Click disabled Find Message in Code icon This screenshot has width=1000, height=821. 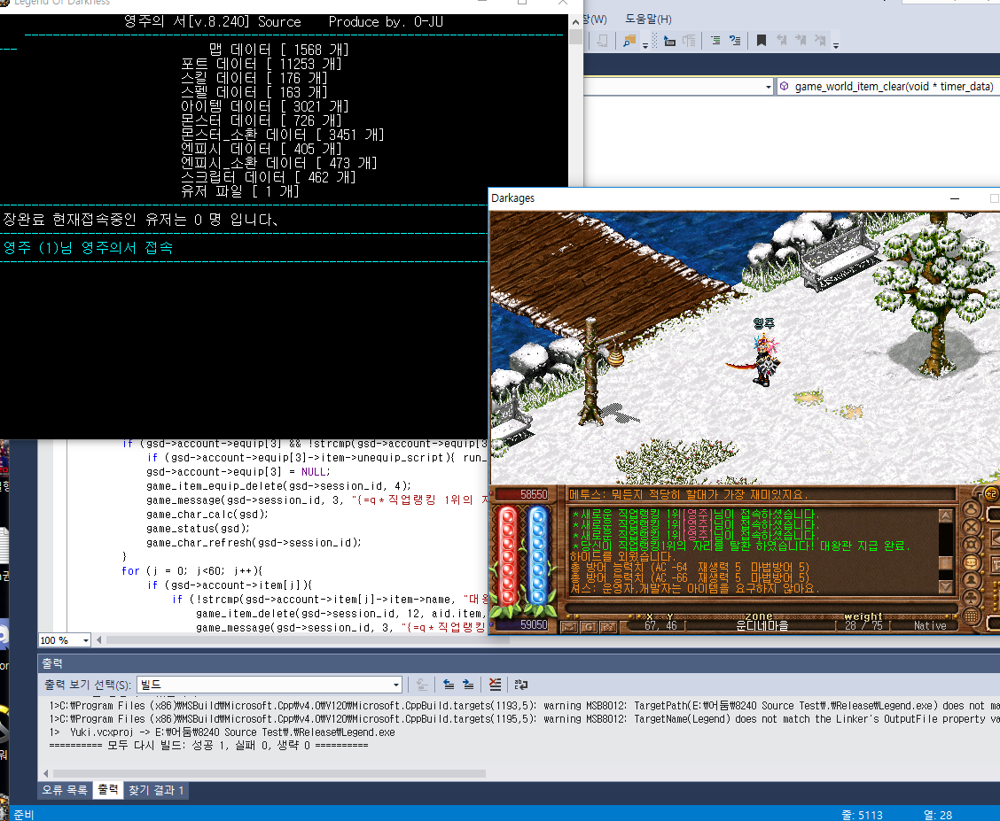coord(422,685)
